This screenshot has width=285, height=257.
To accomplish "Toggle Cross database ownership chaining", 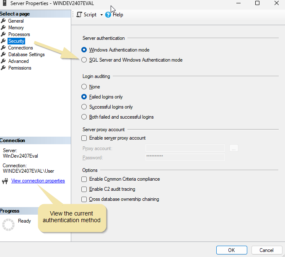I will (x=84, y=199).
